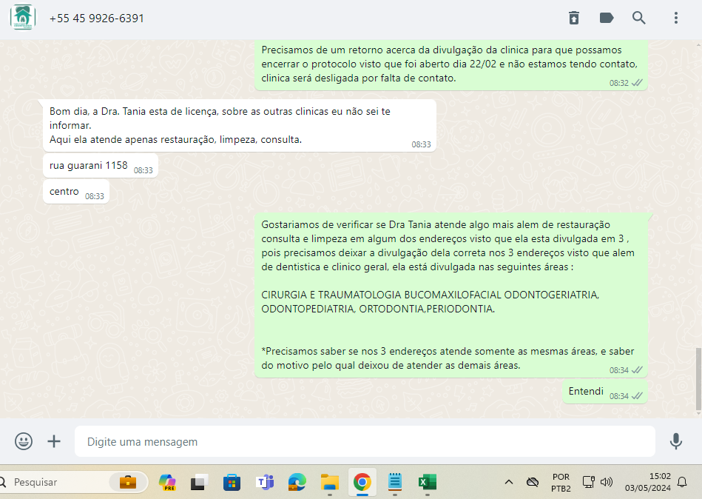Search in conversation with magnifier icon
This screenshot has height=499, width=702.
(639, 18)
